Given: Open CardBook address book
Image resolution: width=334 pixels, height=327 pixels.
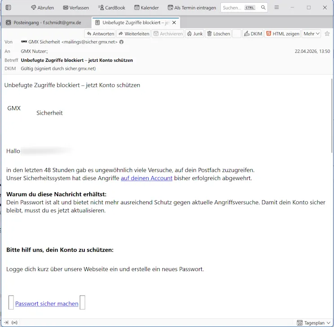Looking at the screenshot, I should pyautogui.click(x=112, y=8).
